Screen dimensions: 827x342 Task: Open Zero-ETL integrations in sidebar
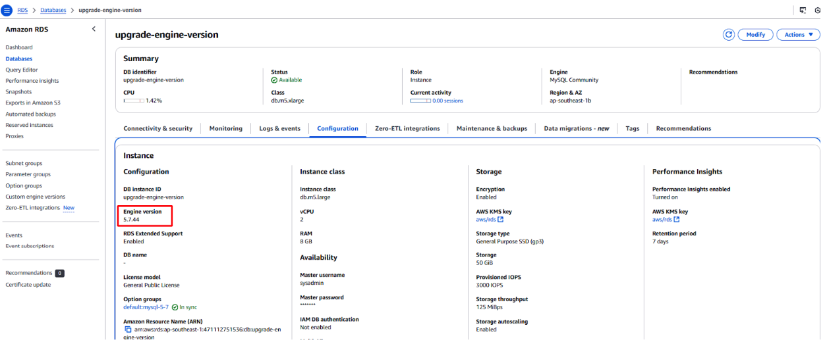(33, 208)
